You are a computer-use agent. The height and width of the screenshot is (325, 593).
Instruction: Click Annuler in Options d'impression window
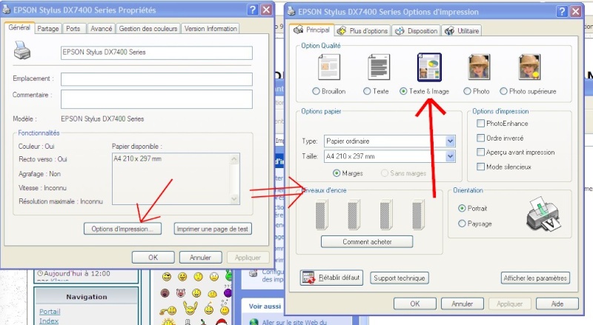click(x=462, y=304)
